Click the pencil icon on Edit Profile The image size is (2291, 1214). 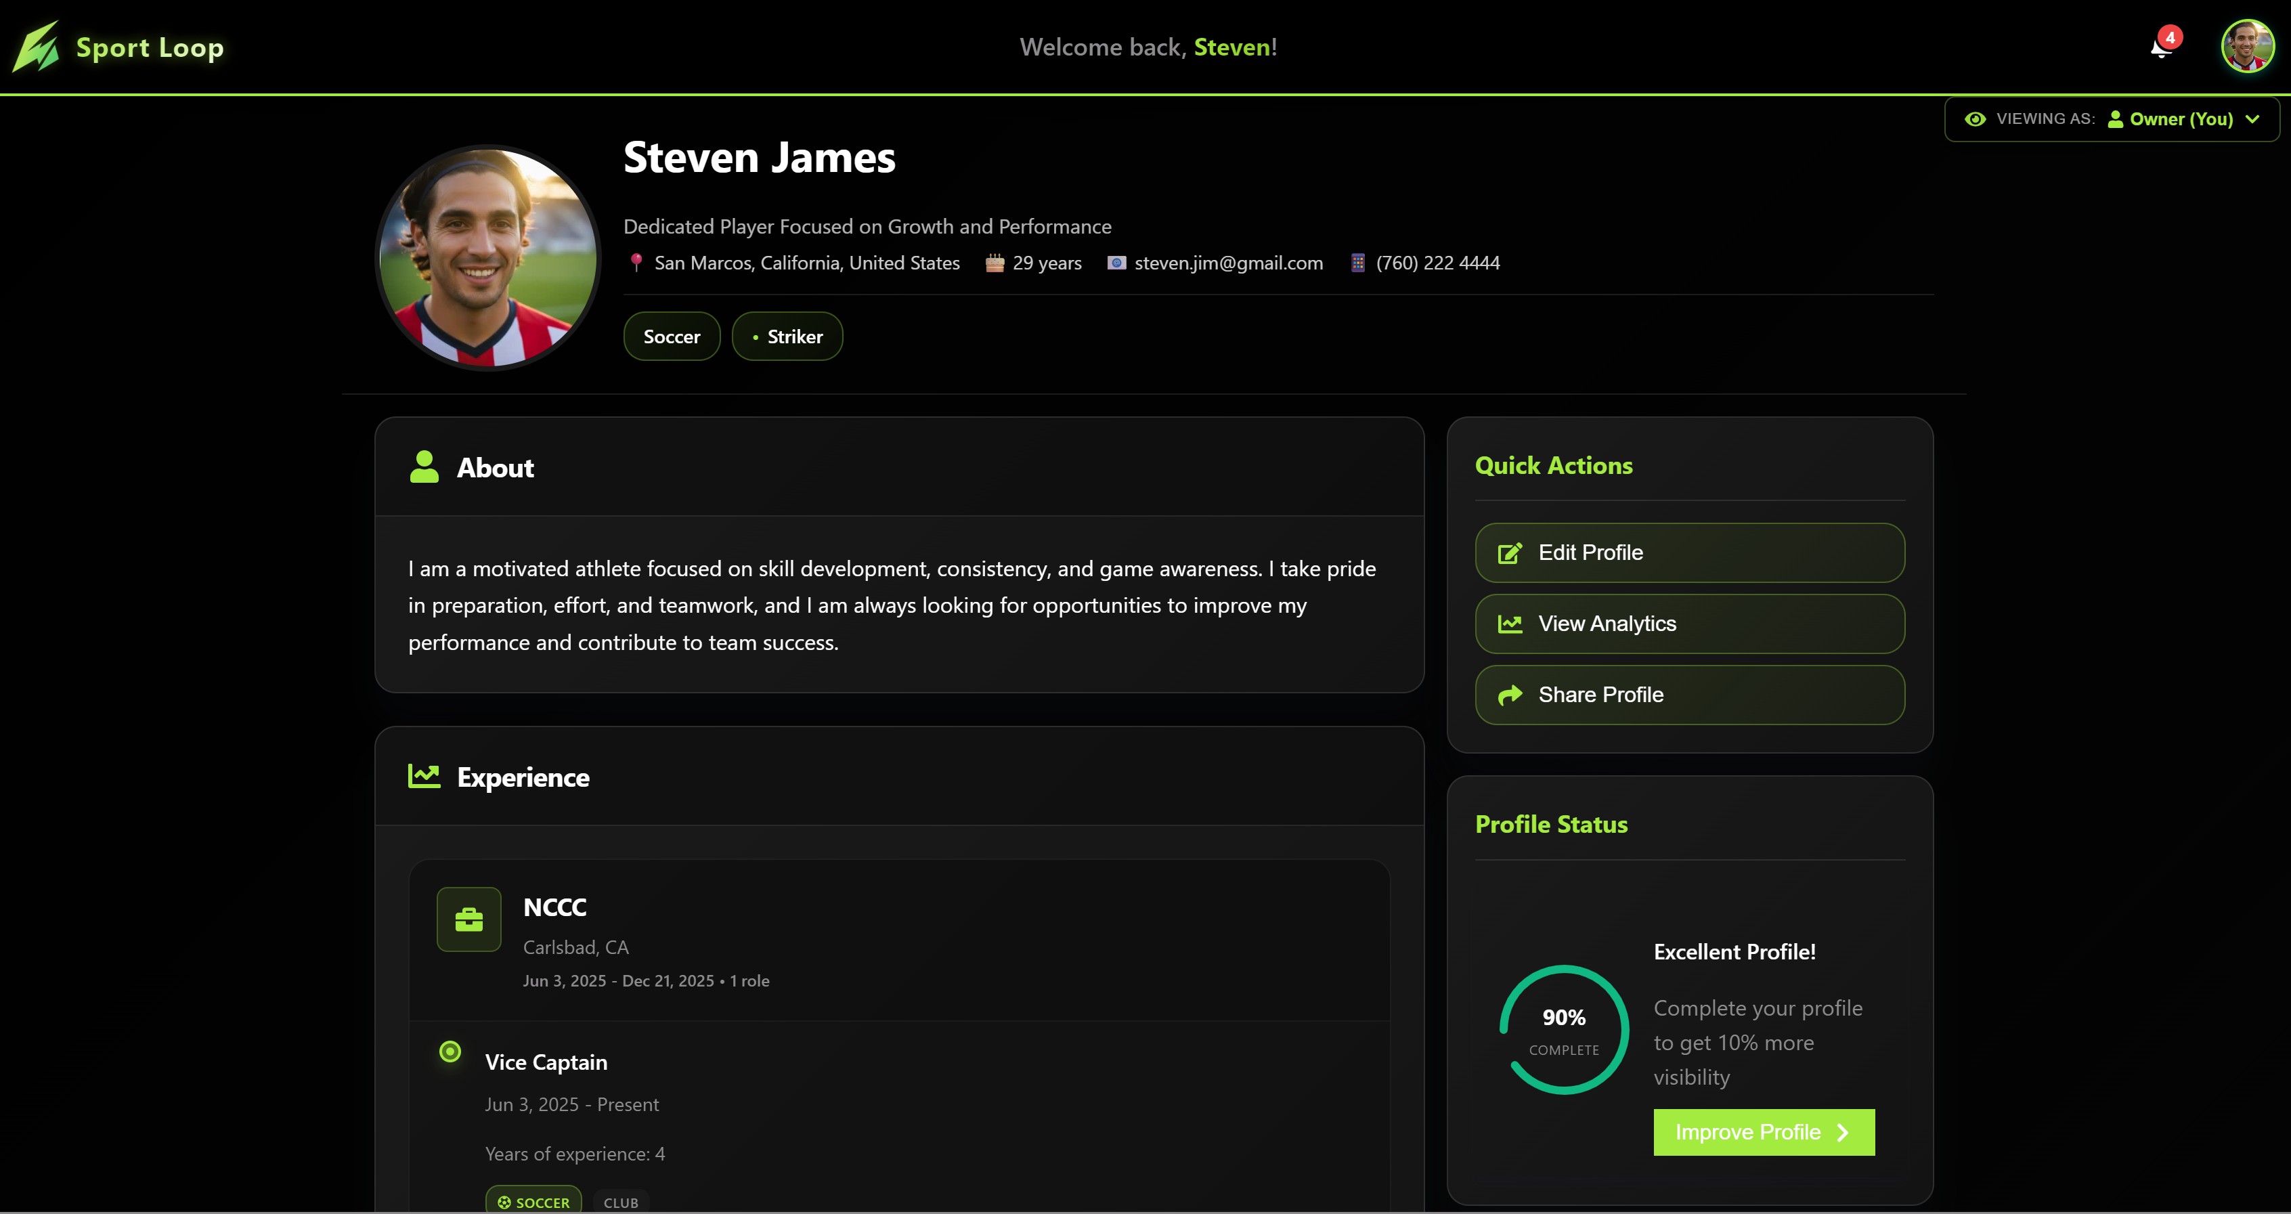(x=1509, y=552)
